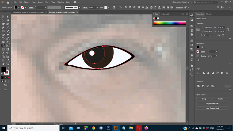Click Intersect in Pathfinder section

tap(208, 86)
